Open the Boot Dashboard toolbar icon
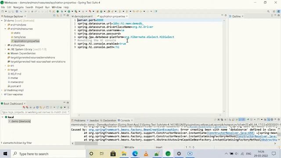Viewport: 281px width, 158px height. tap(58, 11)
